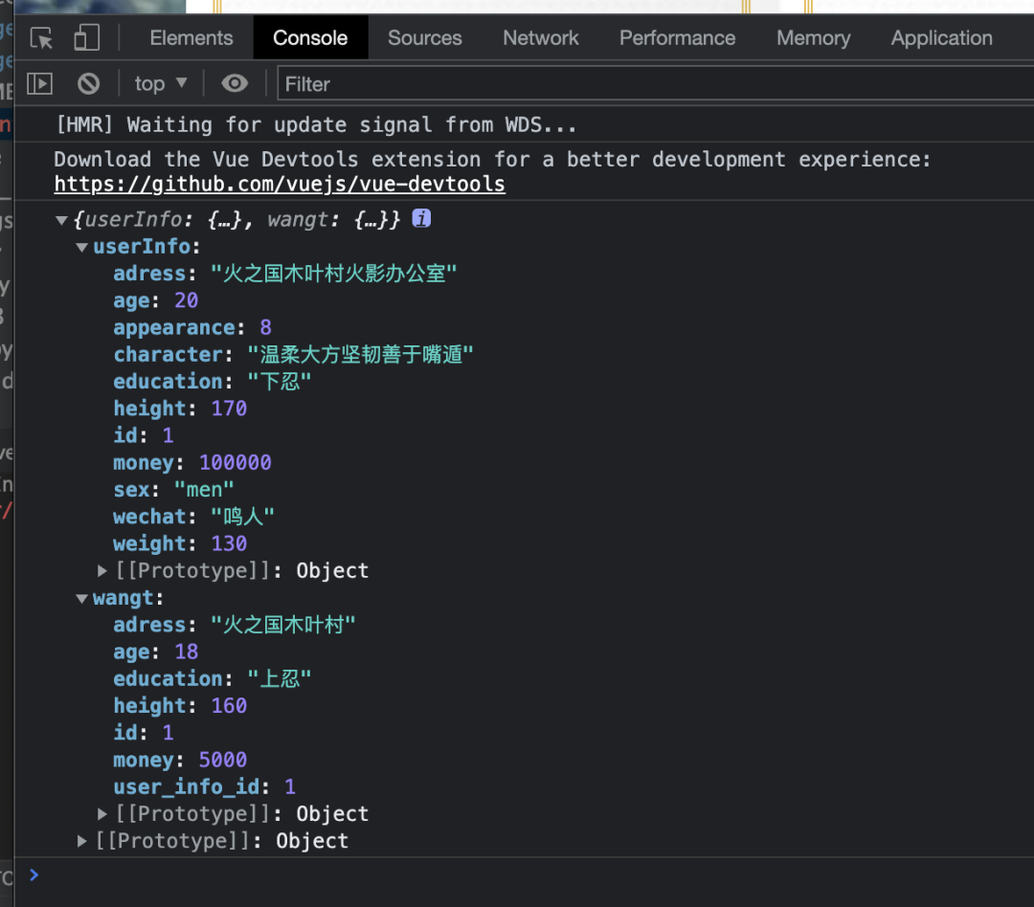Click wangt adress value "火之国木叶村"

(x=282, y=625)
